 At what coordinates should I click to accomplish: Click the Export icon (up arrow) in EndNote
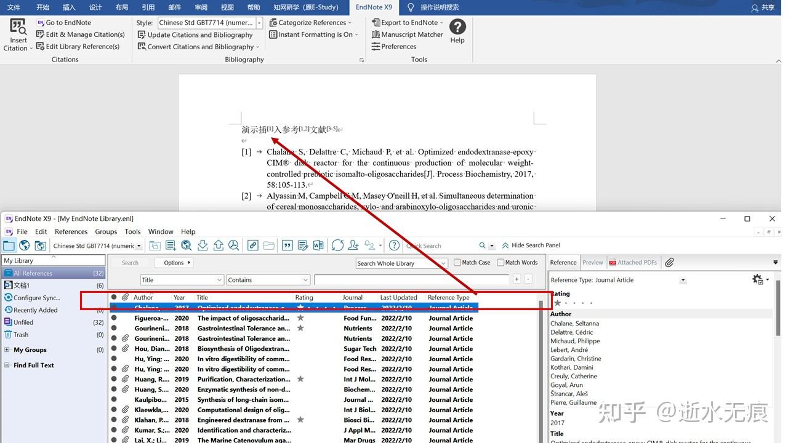pos(219,245)
